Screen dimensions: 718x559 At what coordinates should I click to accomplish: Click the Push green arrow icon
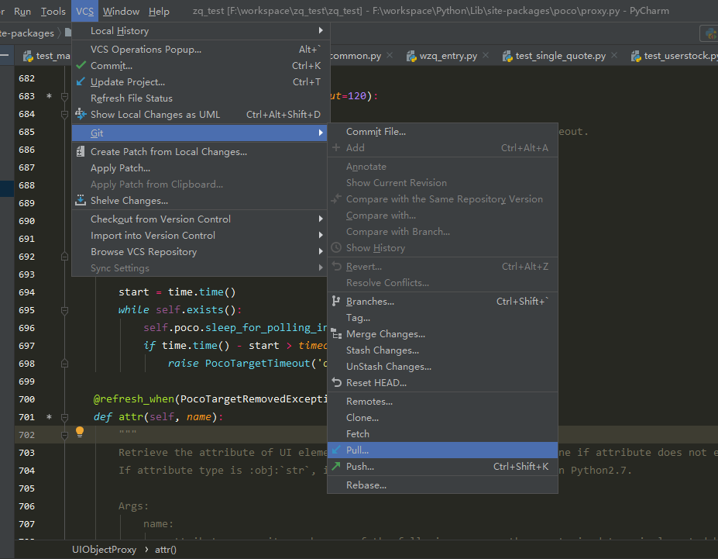pos(338,467)
